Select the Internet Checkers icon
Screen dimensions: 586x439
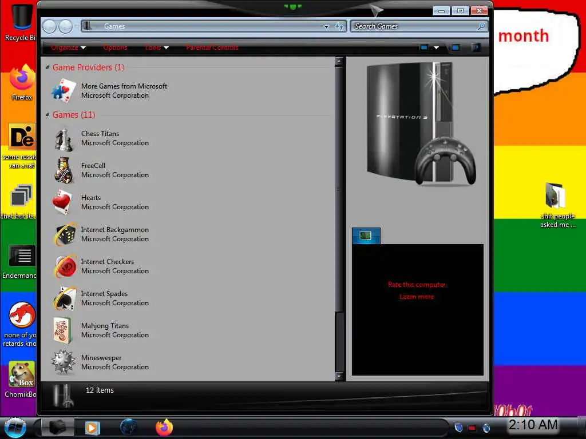pos(64,266)
